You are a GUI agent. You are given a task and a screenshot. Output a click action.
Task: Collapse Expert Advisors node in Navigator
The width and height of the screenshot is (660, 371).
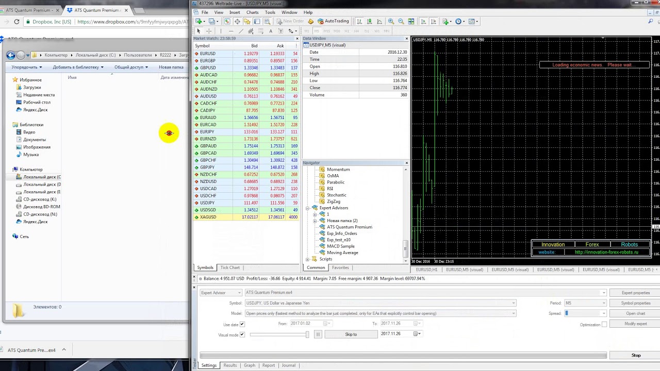coord(308,208)
